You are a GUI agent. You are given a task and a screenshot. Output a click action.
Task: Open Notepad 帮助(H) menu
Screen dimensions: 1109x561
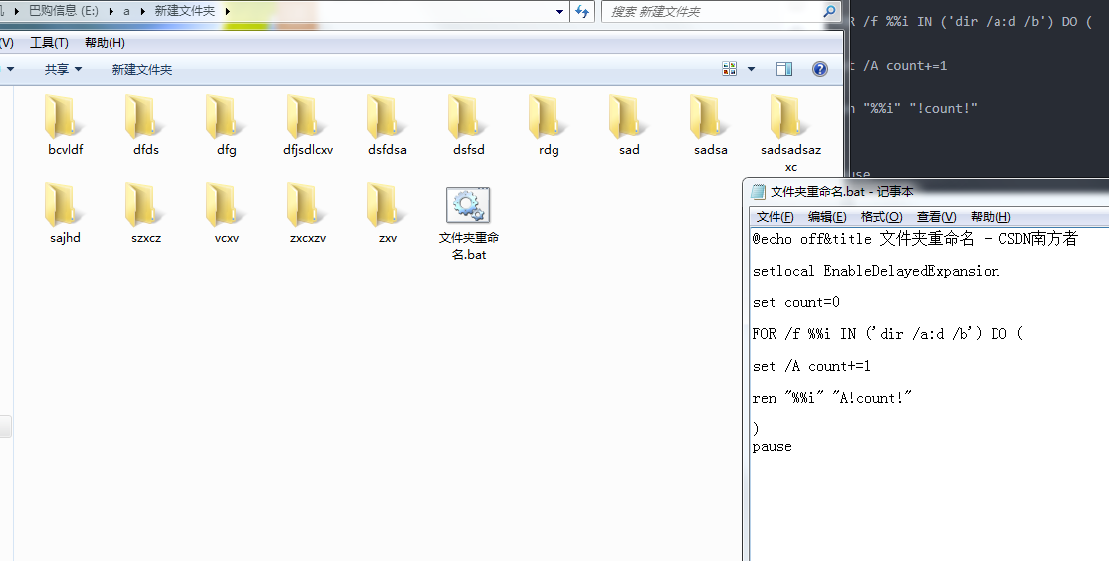991,217
